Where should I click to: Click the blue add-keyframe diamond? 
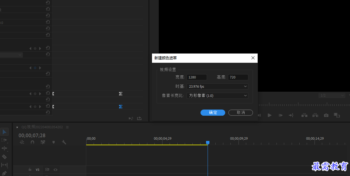pyautogui.click(x=35, y=68)
